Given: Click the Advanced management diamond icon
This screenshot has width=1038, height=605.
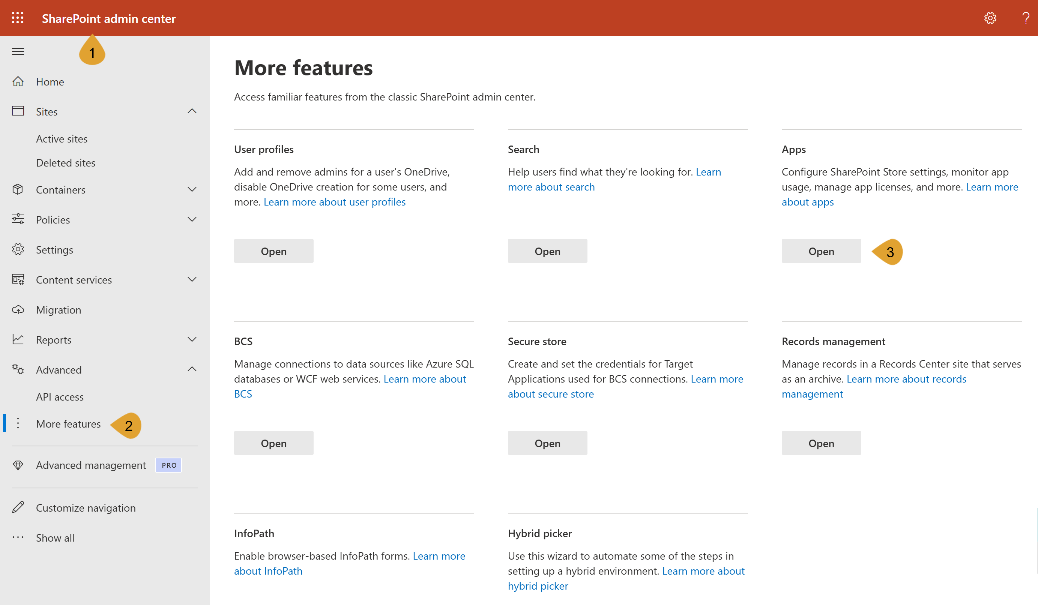Looking at the screenshot, I should click(x=18, y=465).
